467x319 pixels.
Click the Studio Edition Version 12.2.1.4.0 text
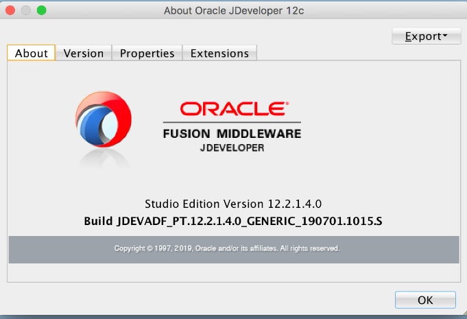[x=233, y=204]
